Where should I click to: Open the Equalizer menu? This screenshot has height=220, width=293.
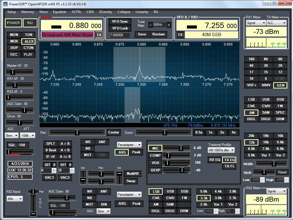tap(60, 12)
